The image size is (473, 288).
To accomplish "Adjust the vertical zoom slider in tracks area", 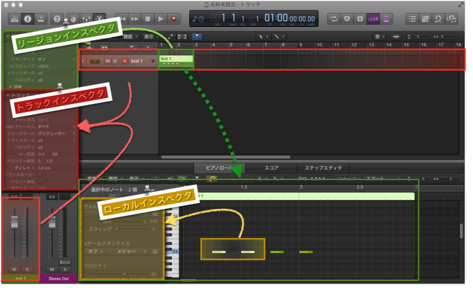I will [x=419, y=36].
